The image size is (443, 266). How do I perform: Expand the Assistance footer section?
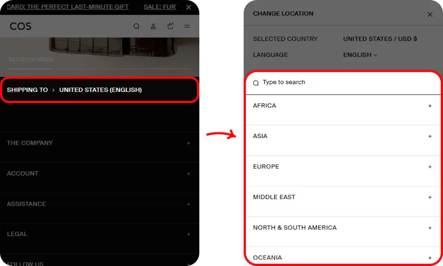188,204
